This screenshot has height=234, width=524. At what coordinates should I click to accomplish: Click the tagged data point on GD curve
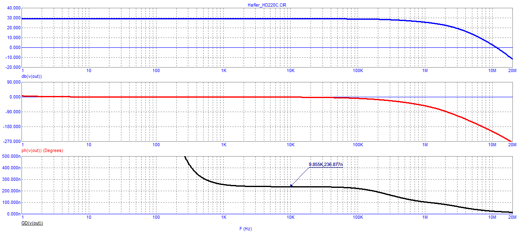click(x=291, y=186)
